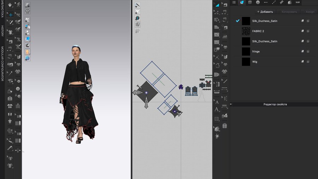Viewport: 318px width, 179px height.
Task: Click the Wig fabric black swatch
Action: click(246, 62)
